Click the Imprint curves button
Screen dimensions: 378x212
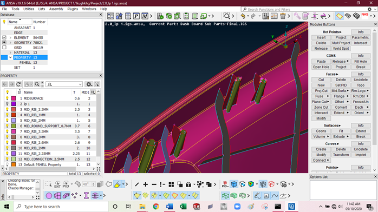tap(361, 155)
